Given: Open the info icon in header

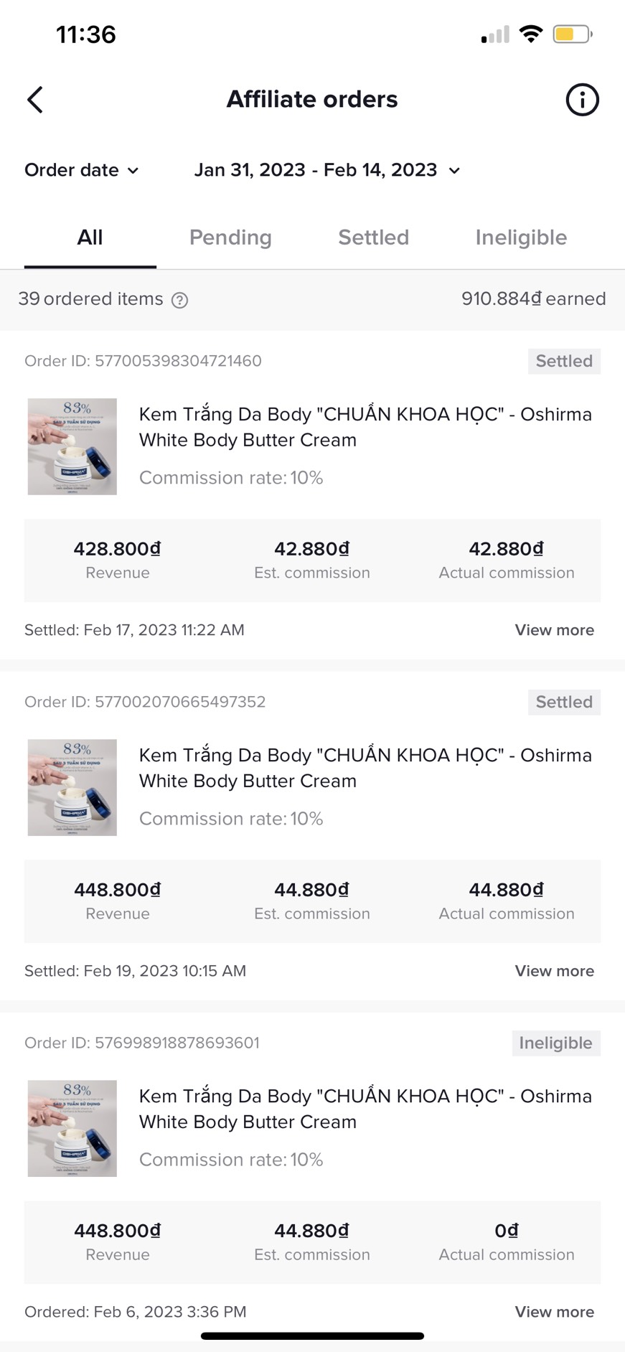Looking at the screenshot, I should click(582, 100).
